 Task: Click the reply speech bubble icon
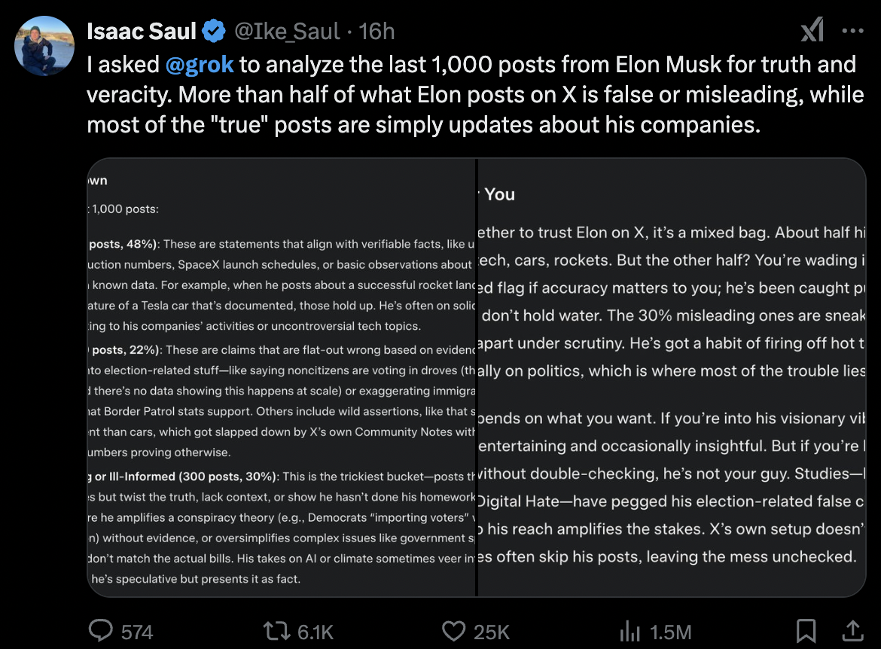tap(101, 631)
